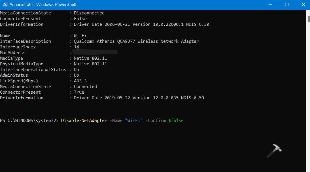
Task: Click the Disconnected media state value
Action: pyautogui.click(x=89, y=13)
